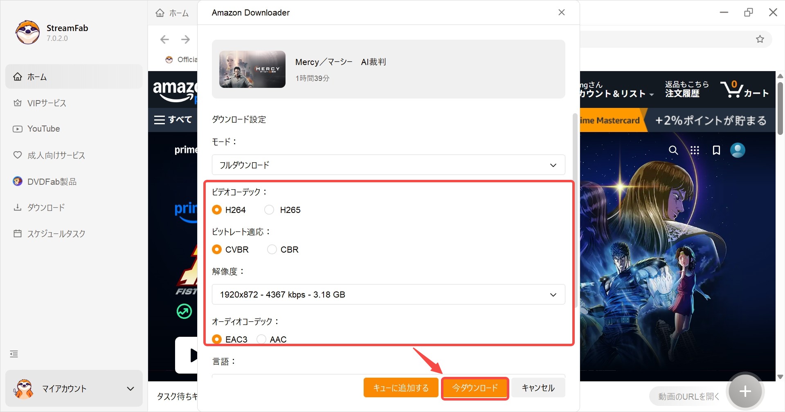Click the ホーム tab house icon
The height and width of the screenshot is (412, 785).
pyautogui.click(x=160, y=13)
